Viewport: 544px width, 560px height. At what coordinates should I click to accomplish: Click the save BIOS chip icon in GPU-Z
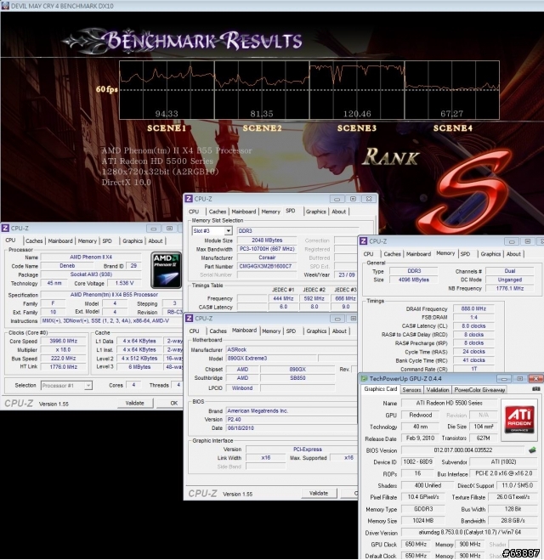tap(532, 450)
